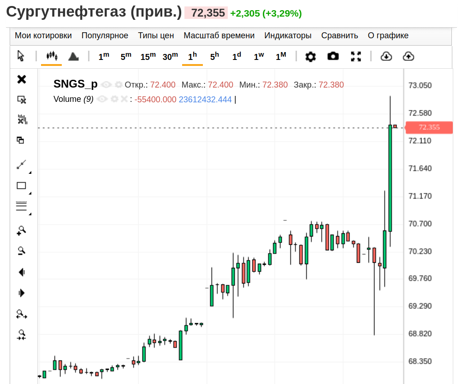Remove the Volume indicator
The height and width of the screenshot is (384, 462).
pyautogui.click(x=124, y=99)
